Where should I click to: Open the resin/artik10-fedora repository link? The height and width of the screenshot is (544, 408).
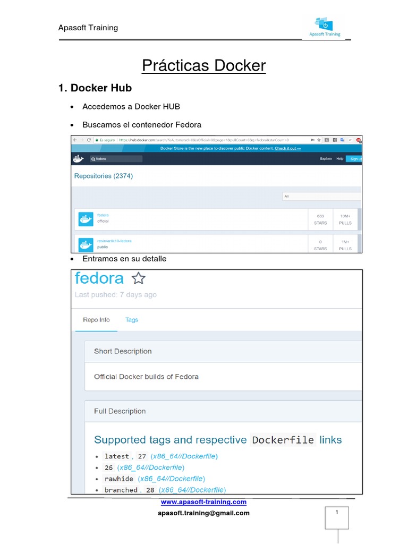click(x=114, y=241)
